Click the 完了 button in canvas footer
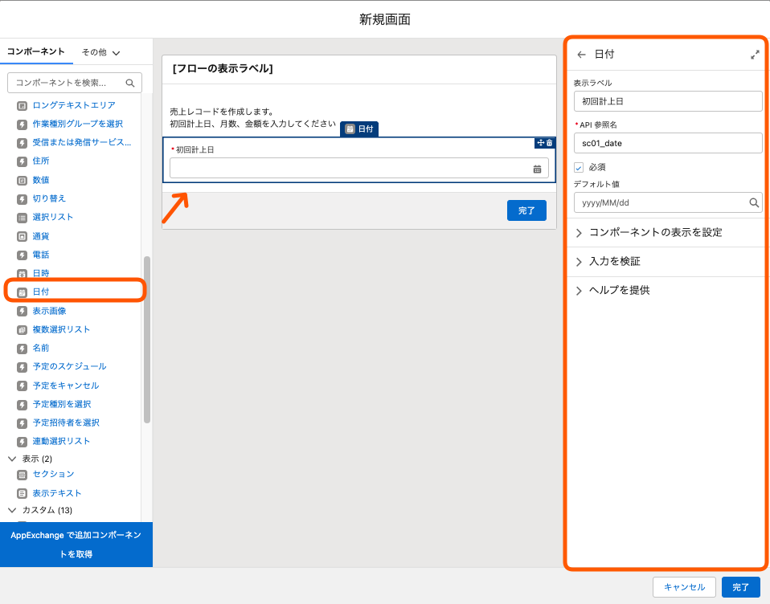770x604 pixels. (526, 210)
